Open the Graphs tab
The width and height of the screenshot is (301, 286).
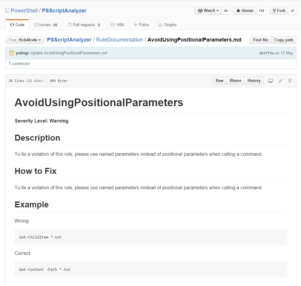click(167, 25)
